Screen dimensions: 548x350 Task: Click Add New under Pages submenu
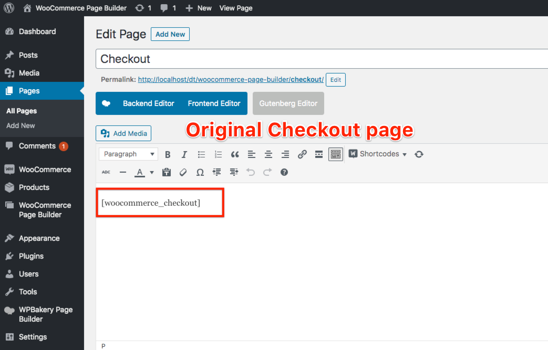(20, 125)
